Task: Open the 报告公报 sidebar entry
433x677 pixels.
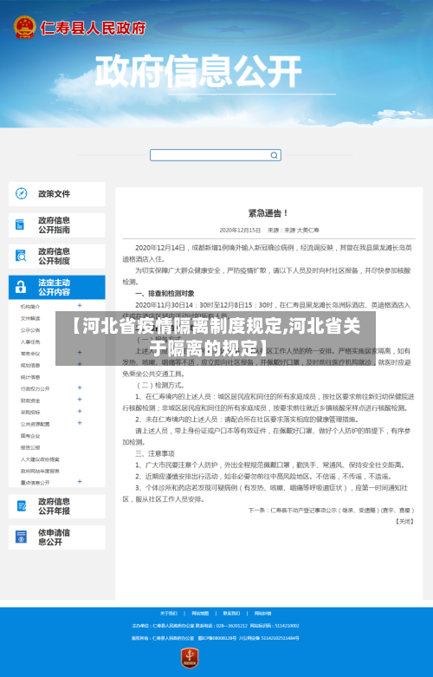Action: coord(30,447)
